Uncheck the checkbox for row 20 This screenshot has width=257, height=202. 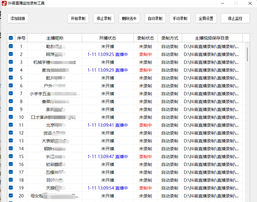click(11, 196)
